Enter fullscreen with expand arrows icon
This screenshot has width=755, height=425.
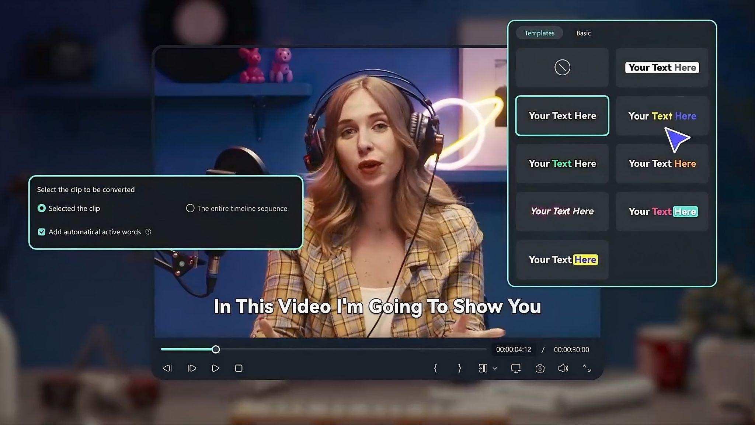[587, 368]
